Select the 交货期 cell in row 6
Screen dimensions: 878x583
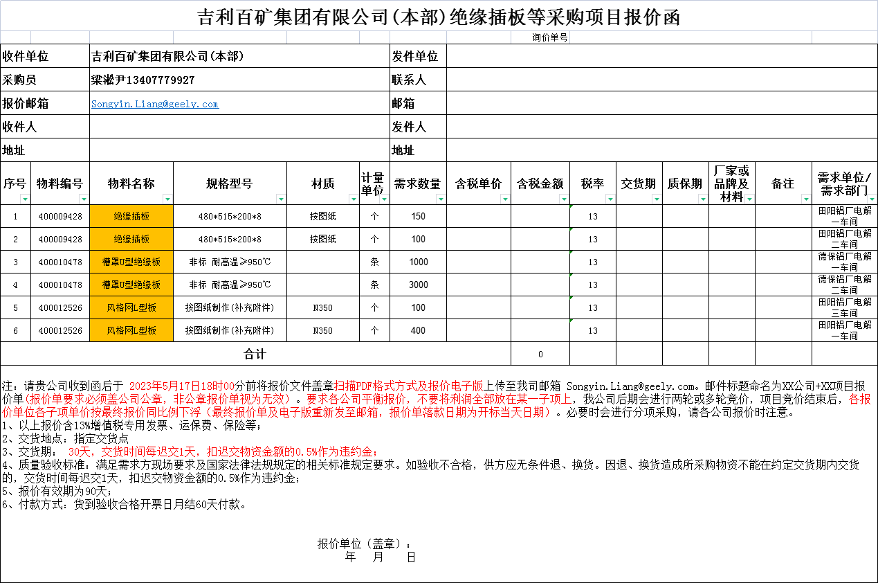point(639,330)
